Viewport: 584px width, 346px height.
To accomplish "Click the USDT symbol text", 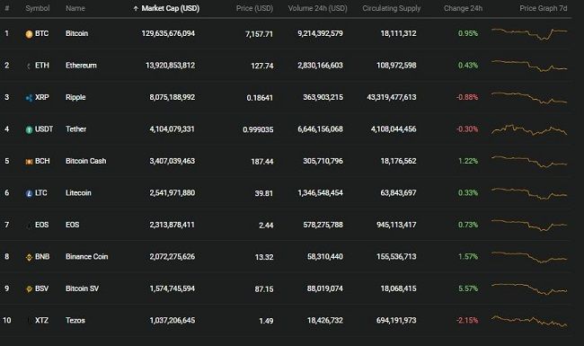I will (x=44, y=129).
